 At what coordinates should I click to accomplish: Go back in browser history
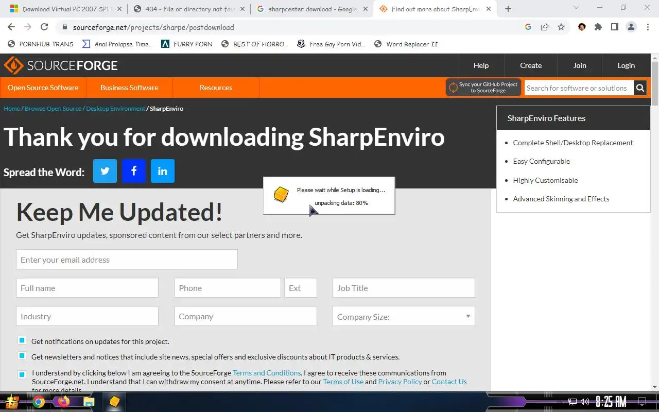click(x=11, y=27)
